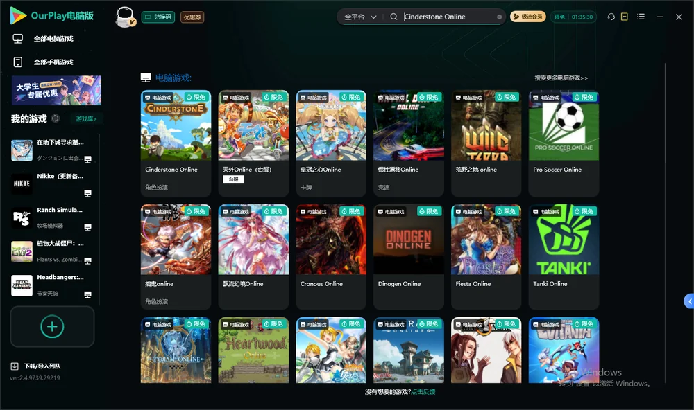
Task: Clear the search field text
Action: click(x=499, y=17)
